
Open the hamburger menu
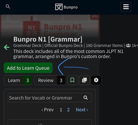pos(126,7)
